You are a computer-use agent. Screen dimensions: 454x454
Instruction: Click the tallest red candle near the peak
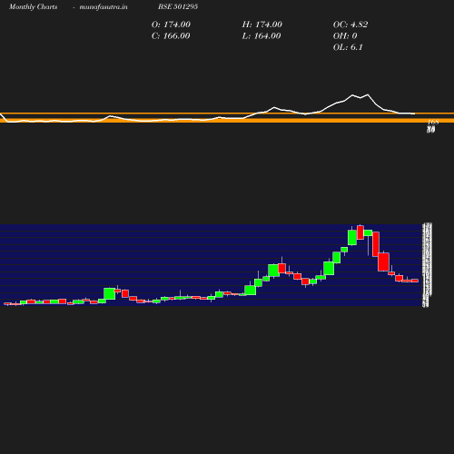pyautogui.click(x=376, y=244)
